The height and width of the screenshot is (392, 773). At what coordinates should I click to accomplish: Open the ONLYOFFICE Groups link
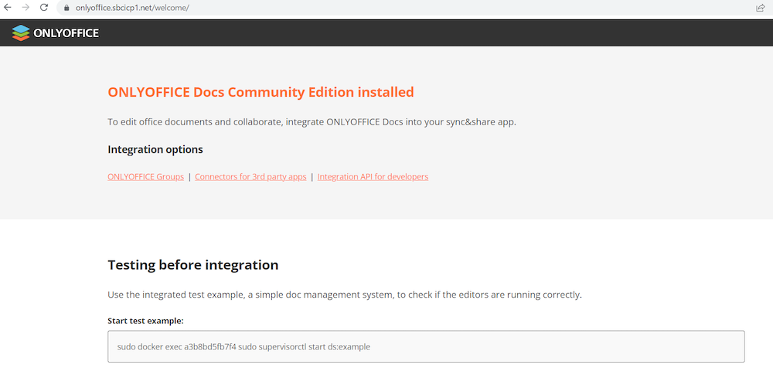coord(145,176)
